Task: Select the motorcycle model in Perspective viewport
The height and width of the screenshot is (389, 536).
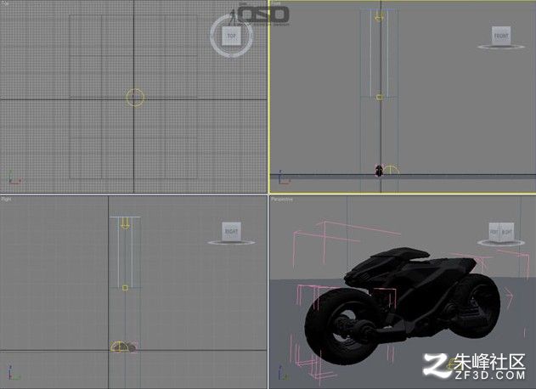Action: point(403,306)
